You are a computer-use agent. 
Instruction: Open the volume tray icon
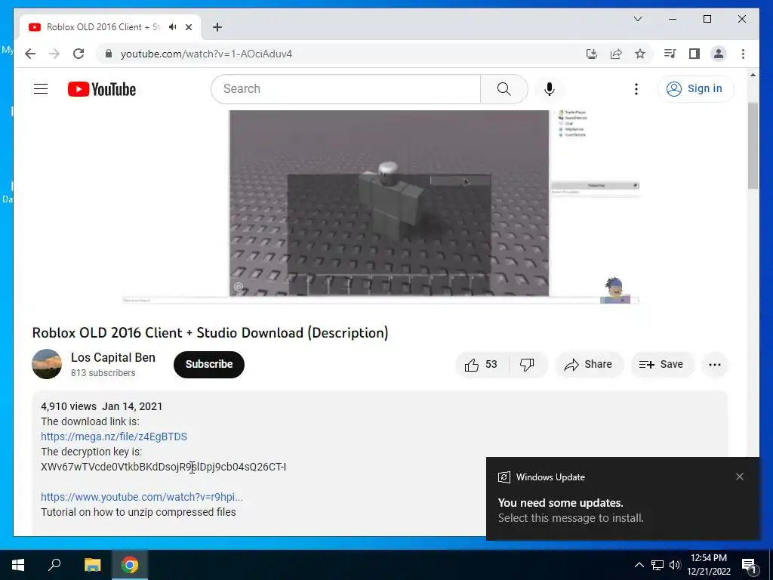coord(674,565)
